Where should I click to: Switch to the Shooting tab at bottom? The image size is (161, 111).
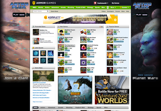coord(69,108)
